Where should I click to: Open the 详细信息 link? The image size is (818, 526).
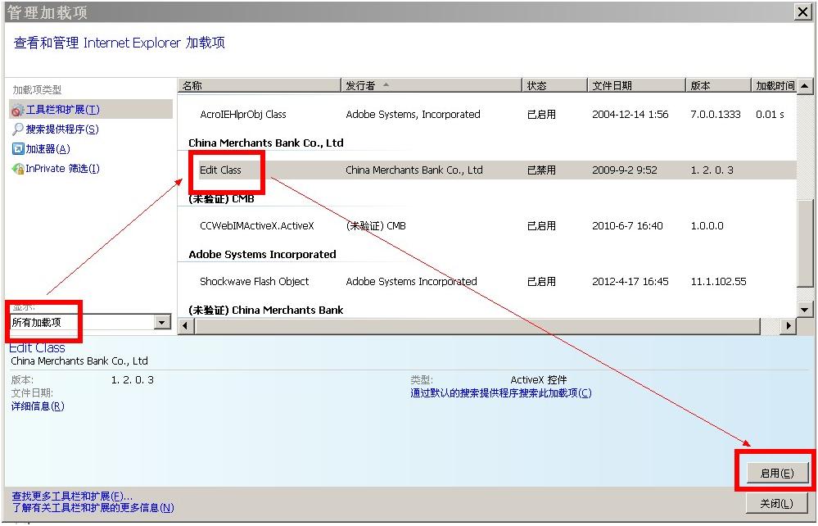[x=37, y=406]
